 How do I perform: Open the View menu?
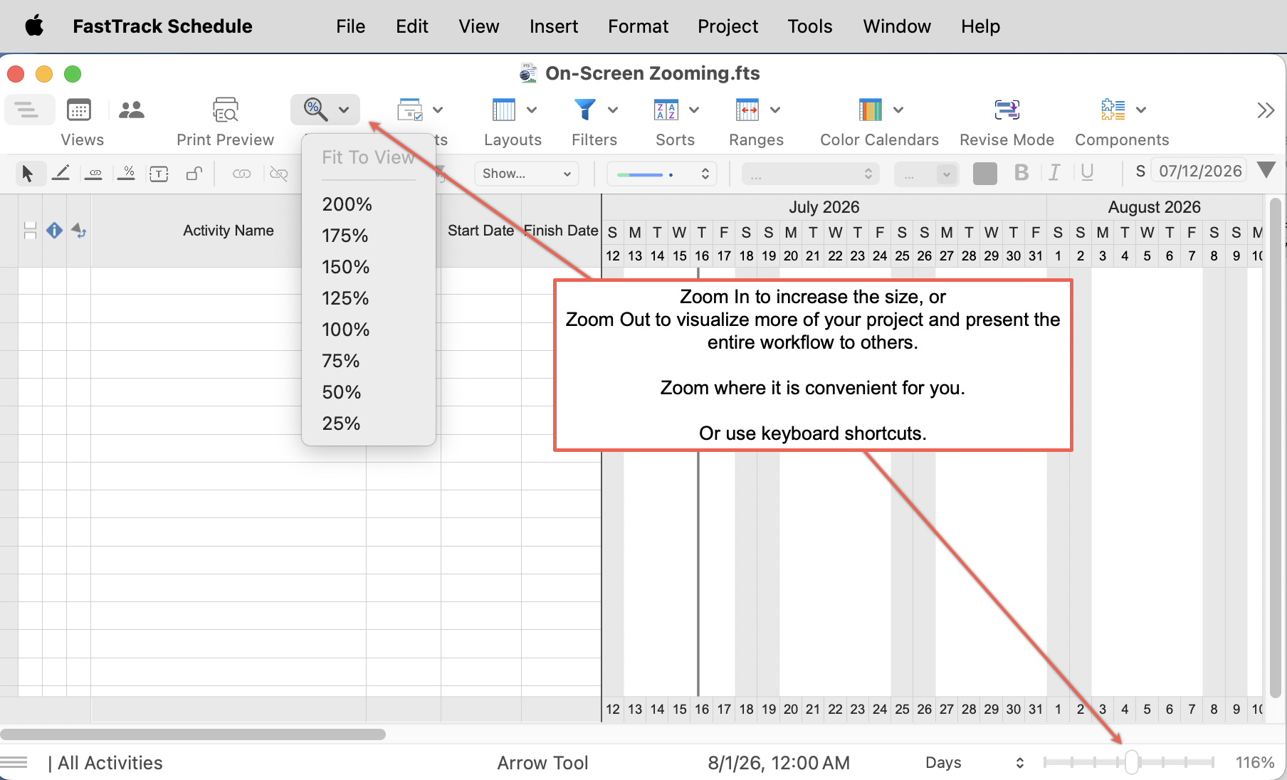click(x=479, y=26)
